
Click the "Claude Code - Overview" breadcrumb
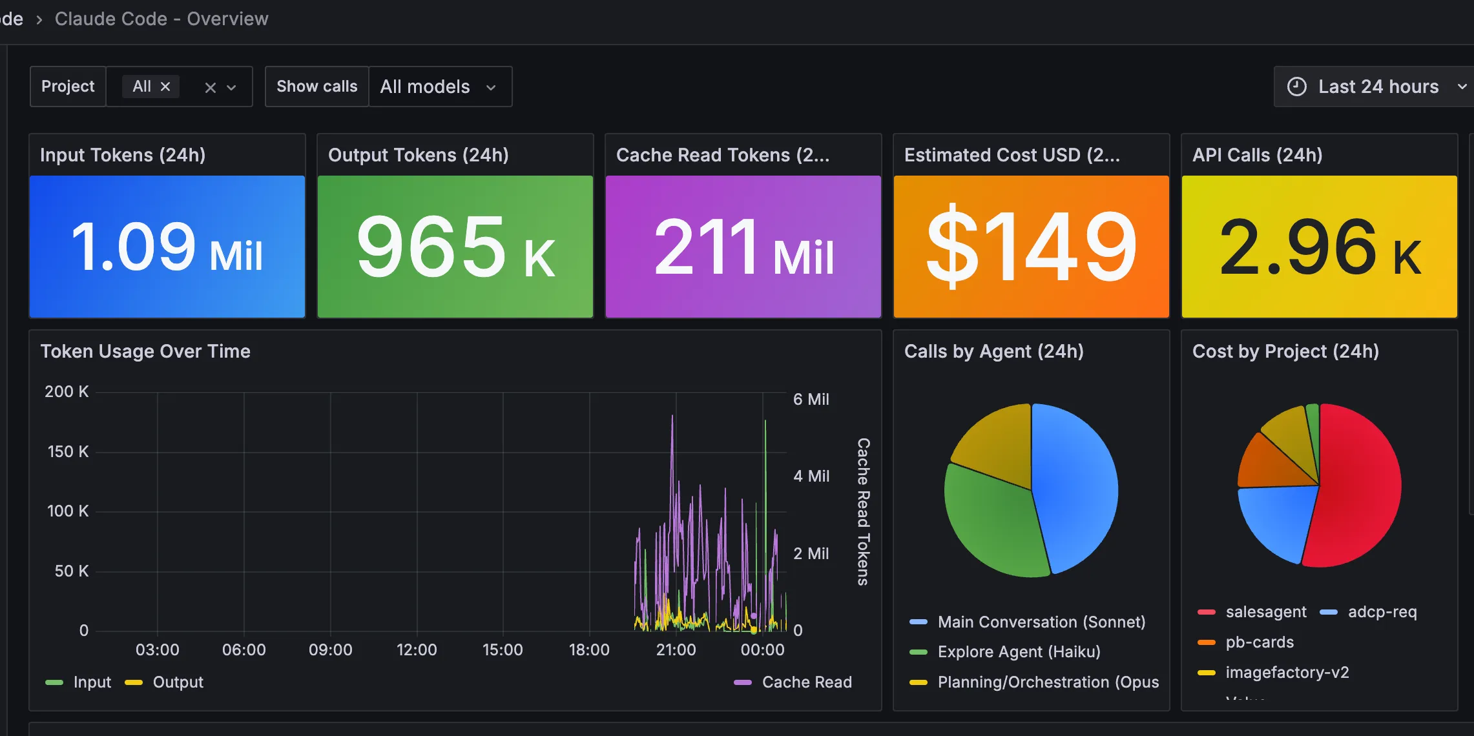coord(161,19)
